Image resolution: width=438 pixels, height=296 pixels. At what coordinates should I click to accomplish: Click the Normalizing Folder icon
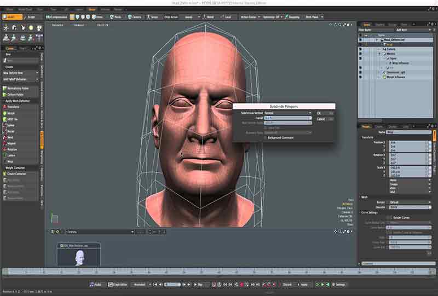(x=4, y=88)
